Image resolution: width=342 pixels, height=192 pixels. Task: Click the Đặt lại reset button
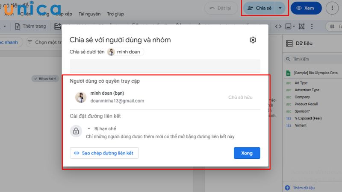221,8
